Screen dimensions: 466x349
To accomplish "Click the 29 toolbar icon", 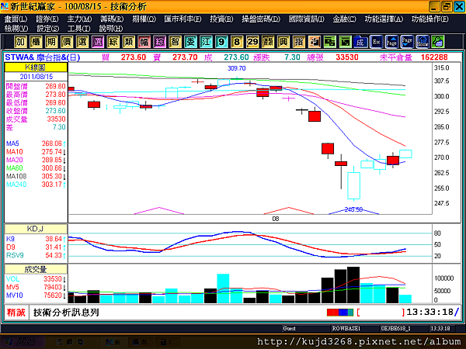I will click(252, 42).
